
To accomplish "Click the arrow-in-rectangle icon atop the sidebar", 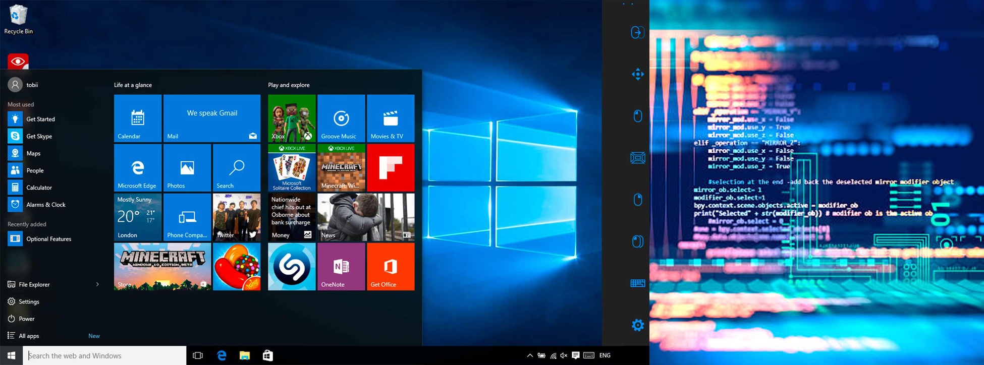I will (638, 32).
